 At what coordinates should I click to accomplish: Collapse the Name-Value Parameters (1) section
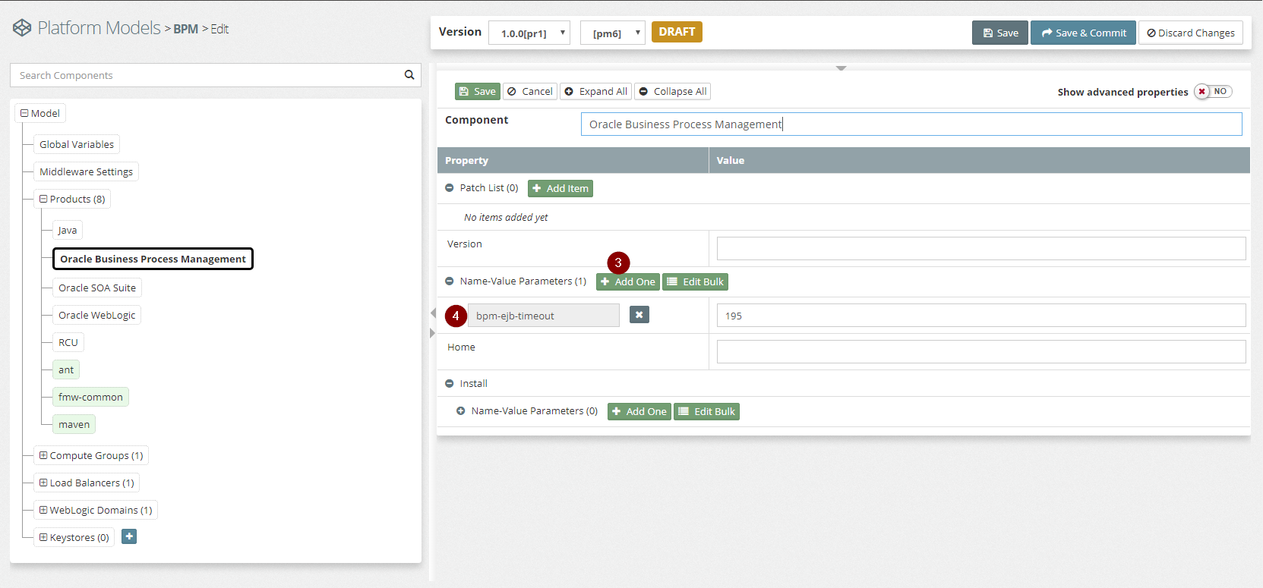(x=450, y=281)
